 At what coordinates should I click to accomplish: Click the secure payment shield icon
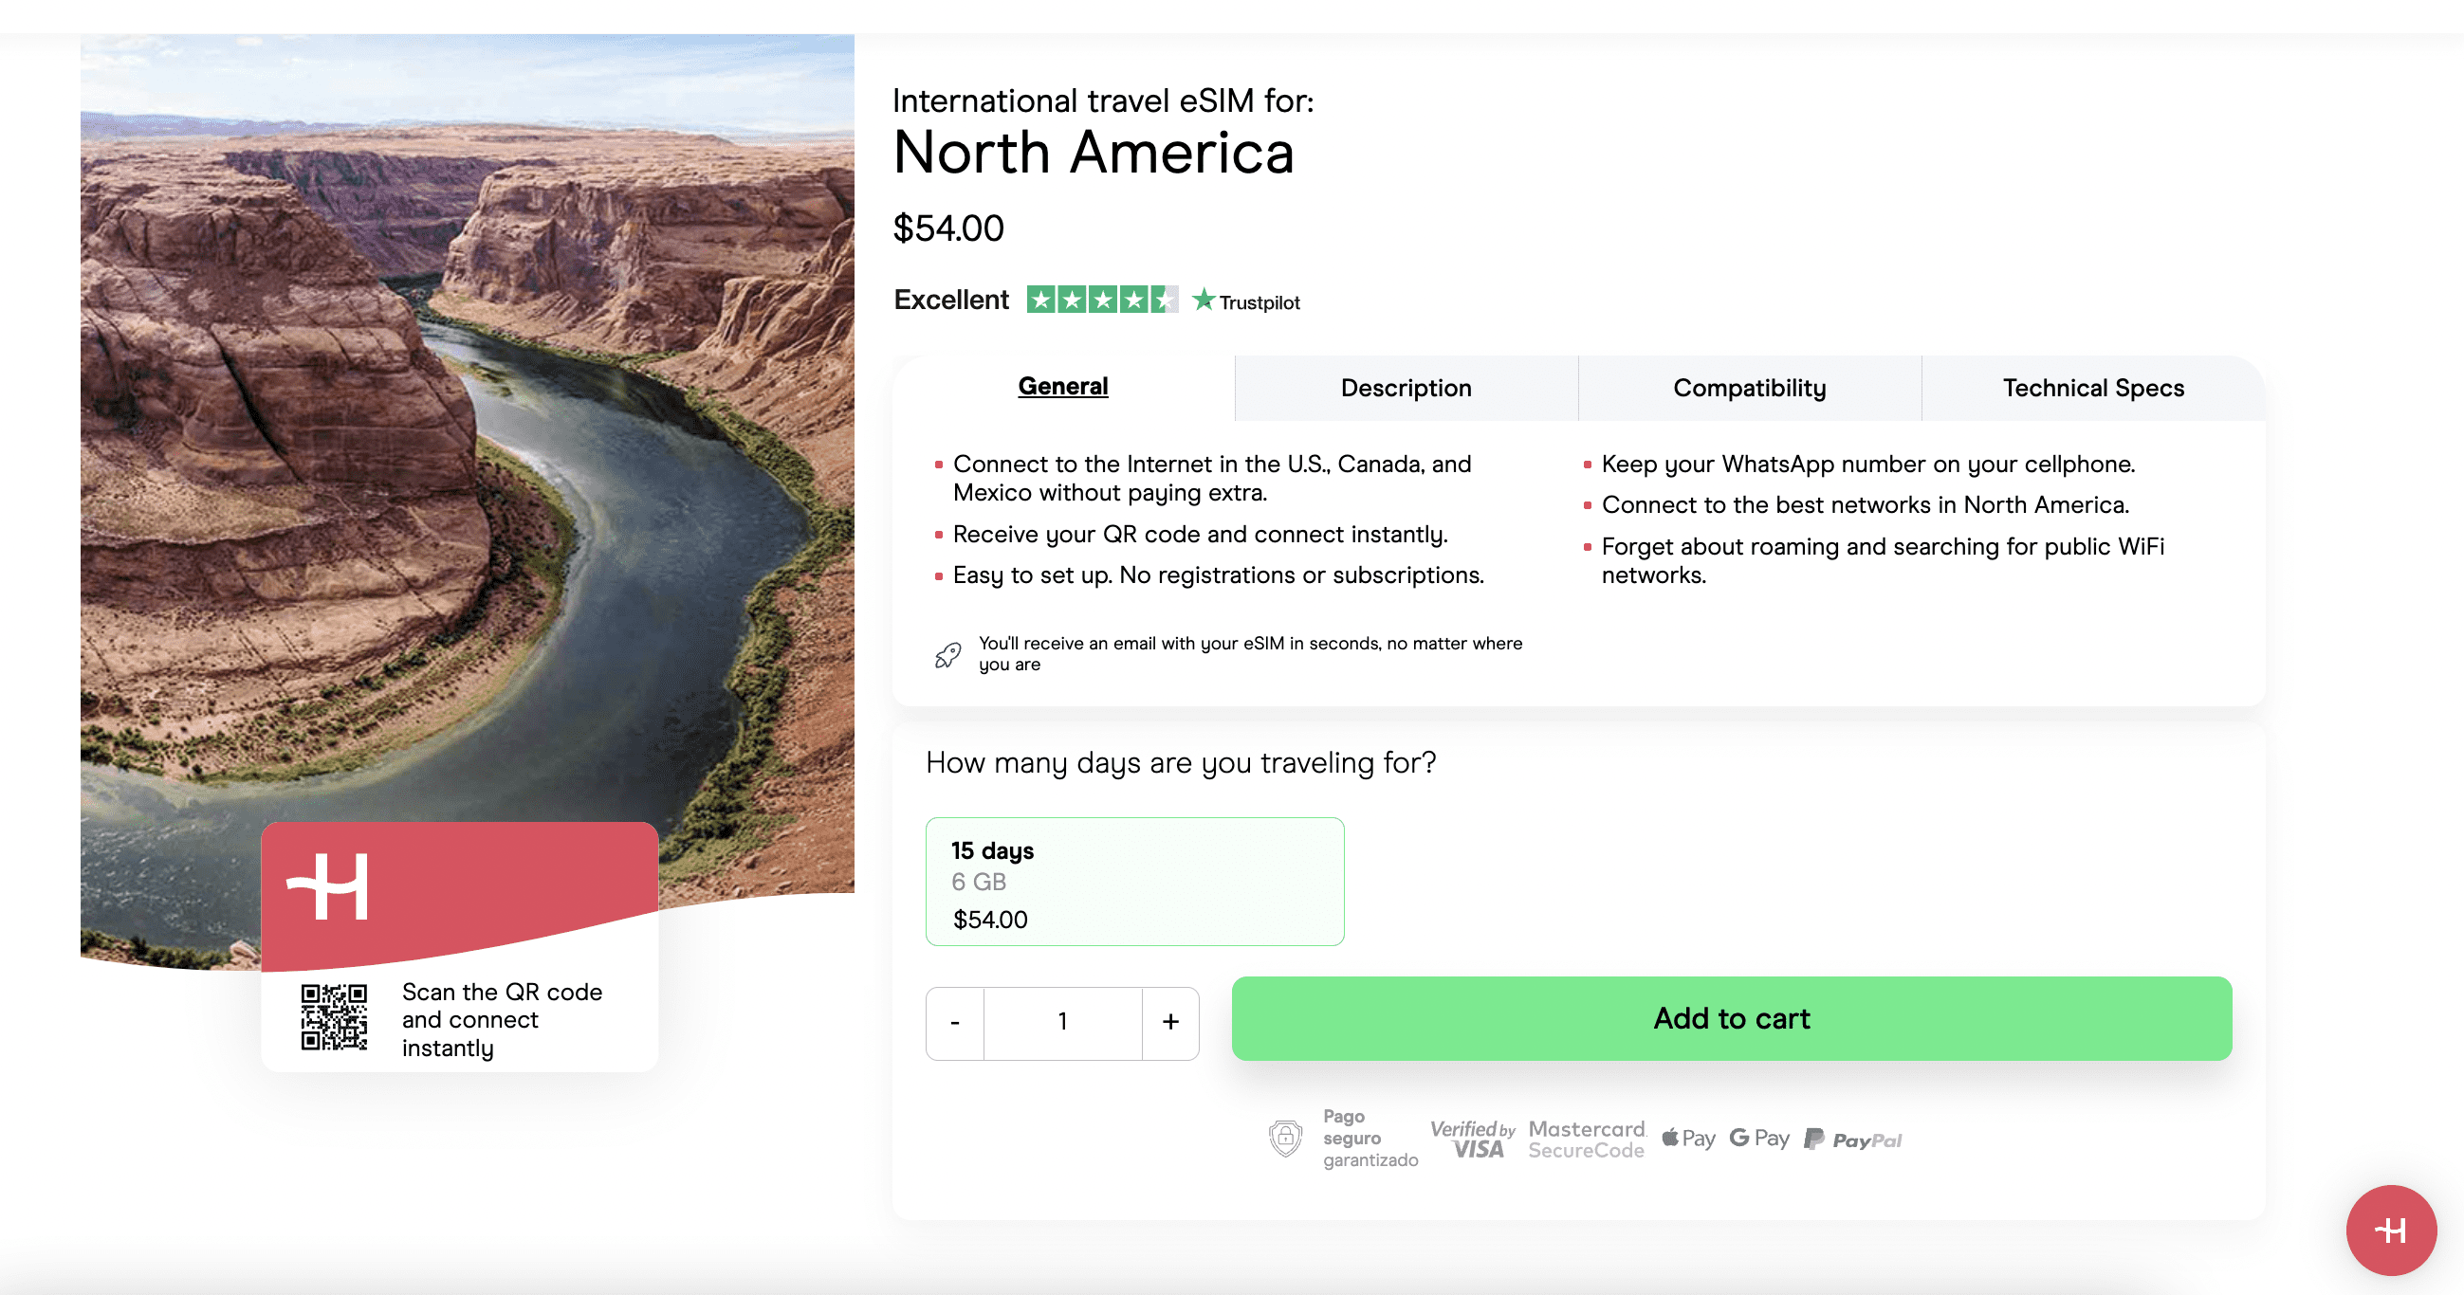click(x=1284, y=1139)
